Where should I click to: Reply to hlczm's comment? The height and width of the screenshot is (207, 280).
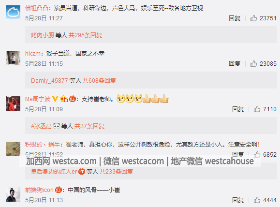click(x=235, y=63)
